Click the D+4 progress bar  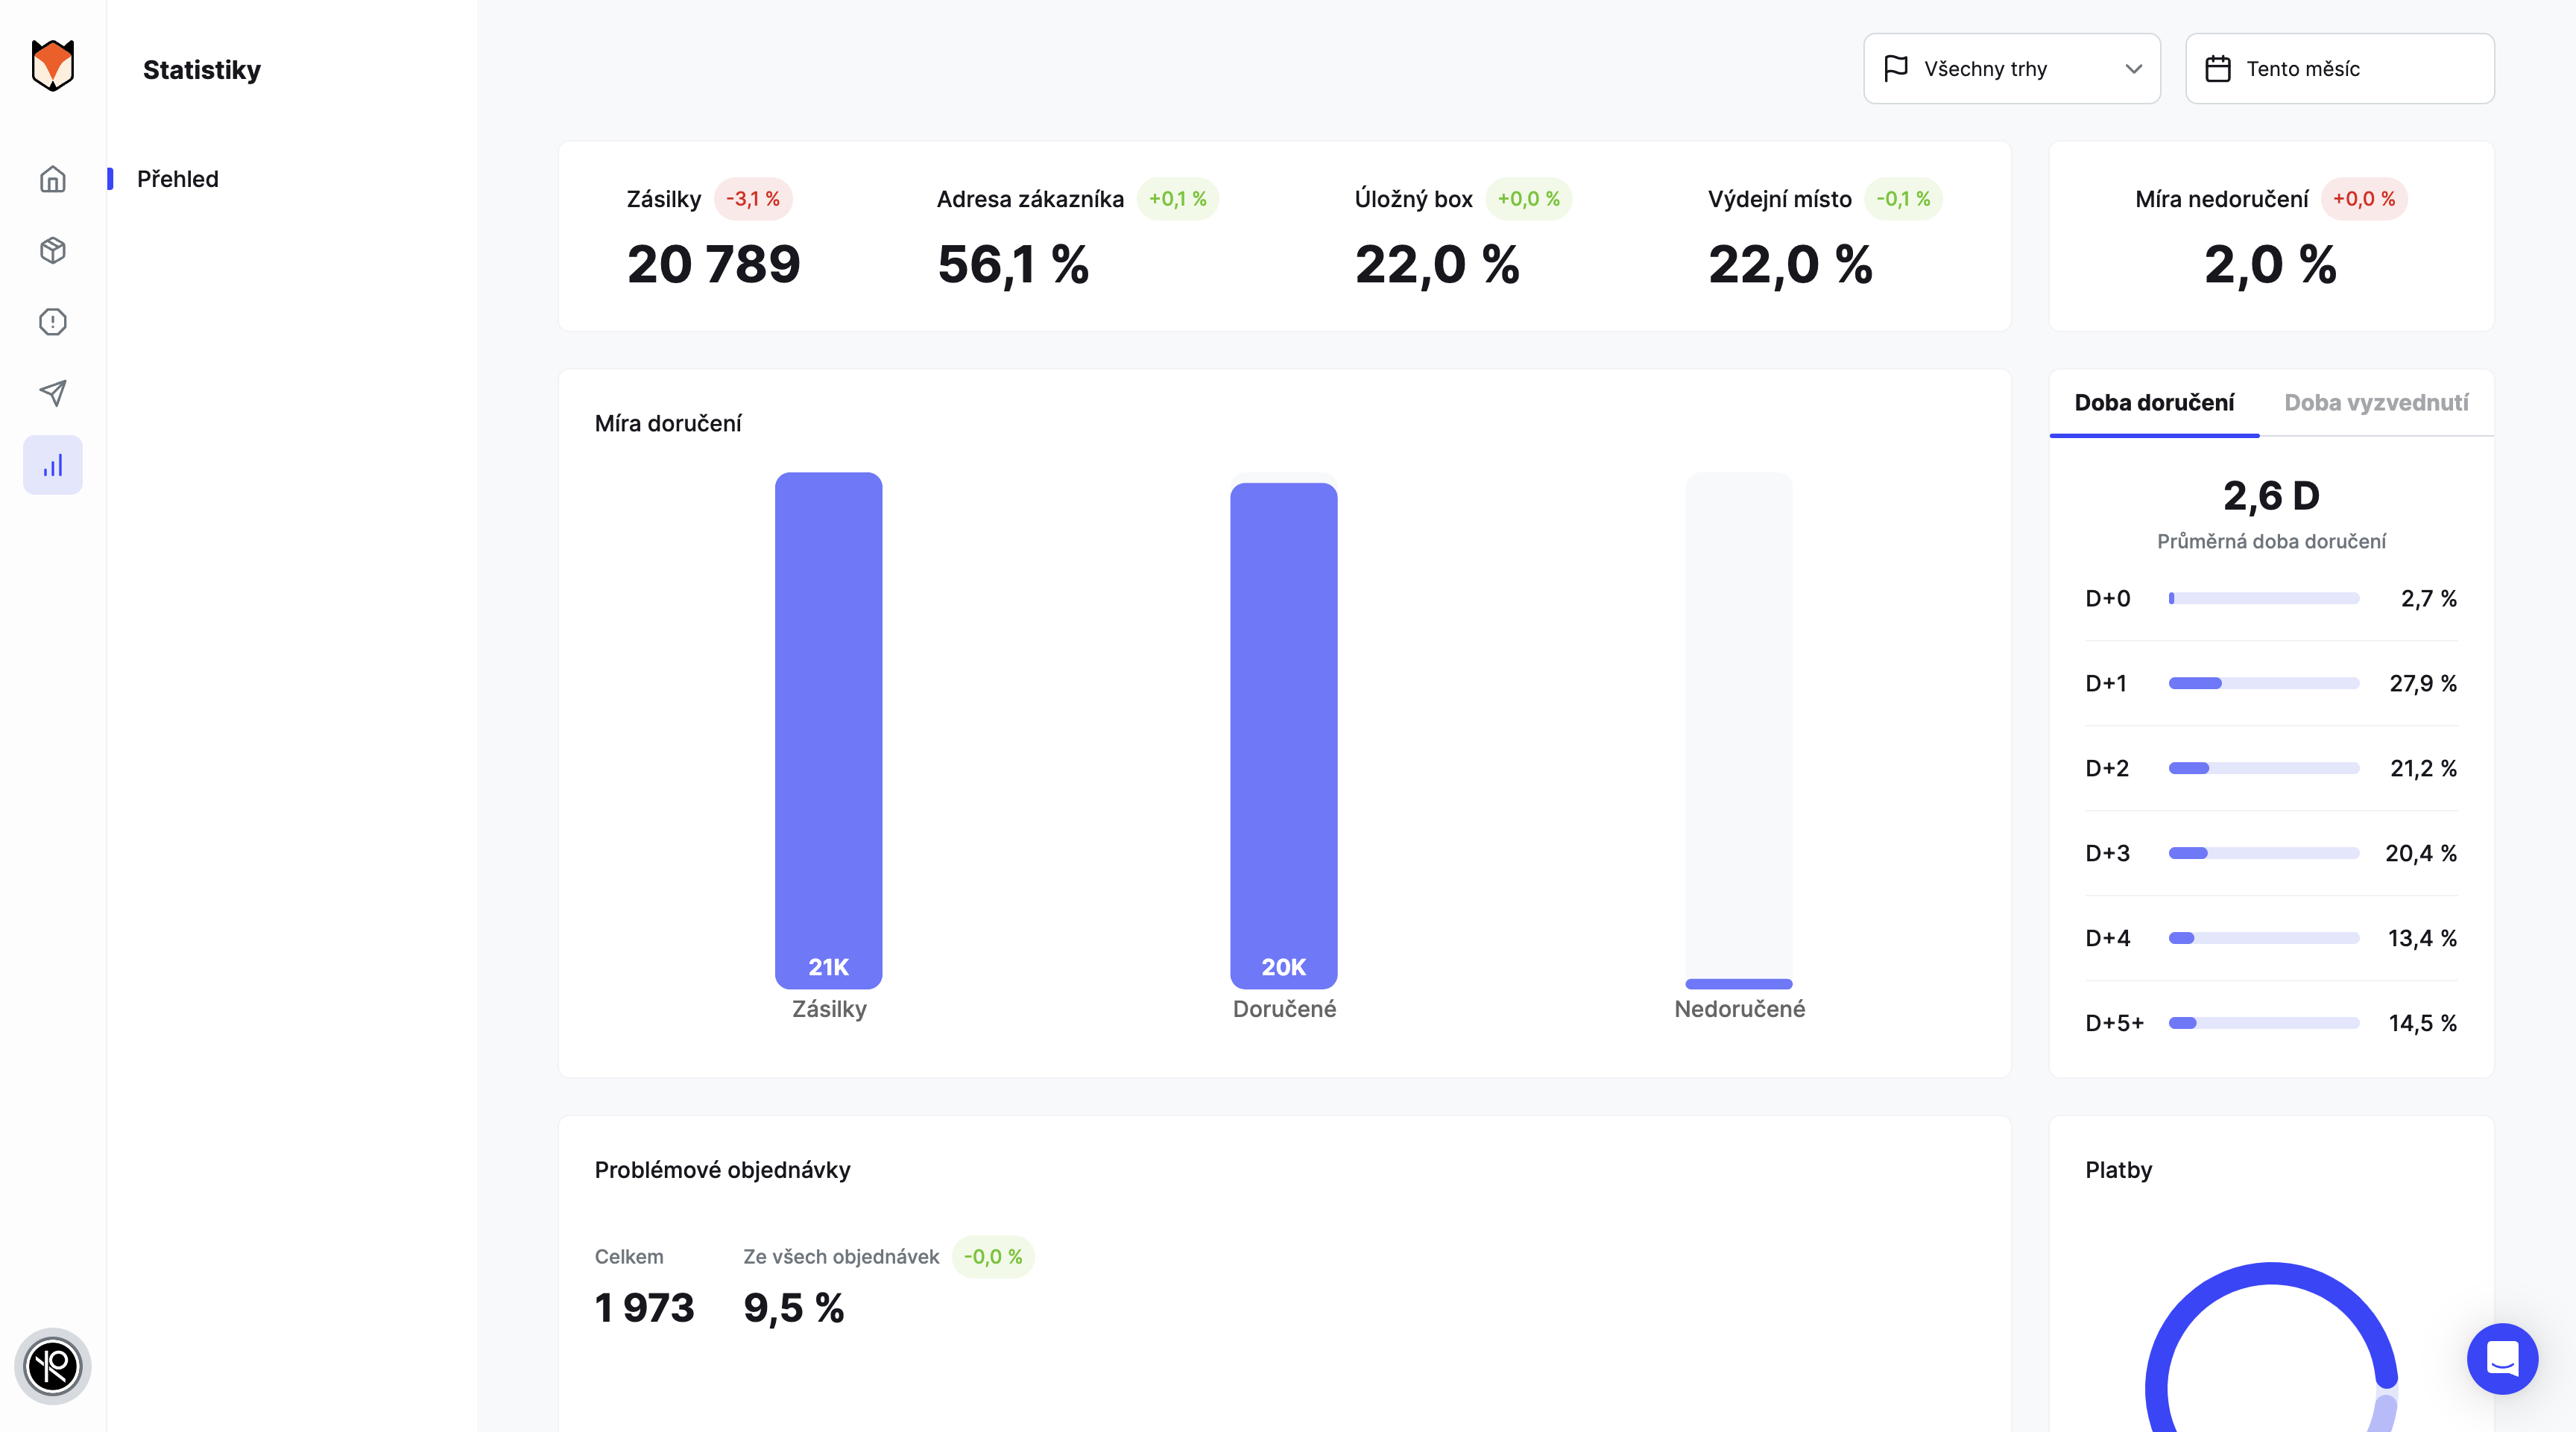coord(2263,938)
